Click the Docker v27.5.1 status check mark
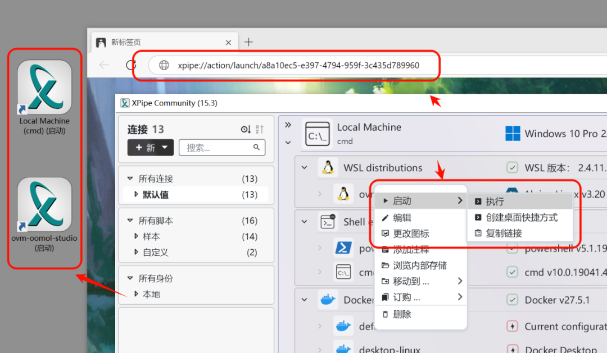The width and height of the screenshot is (607, 353). (x=512, y=300)
